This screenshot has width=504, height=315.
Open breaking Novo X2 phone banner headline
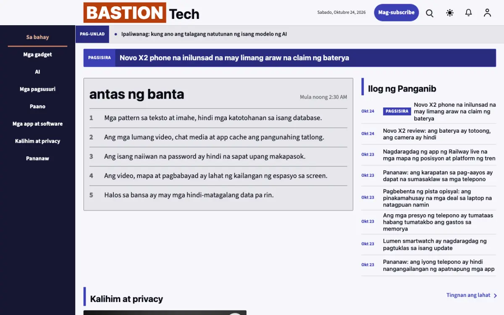(234, 58)
